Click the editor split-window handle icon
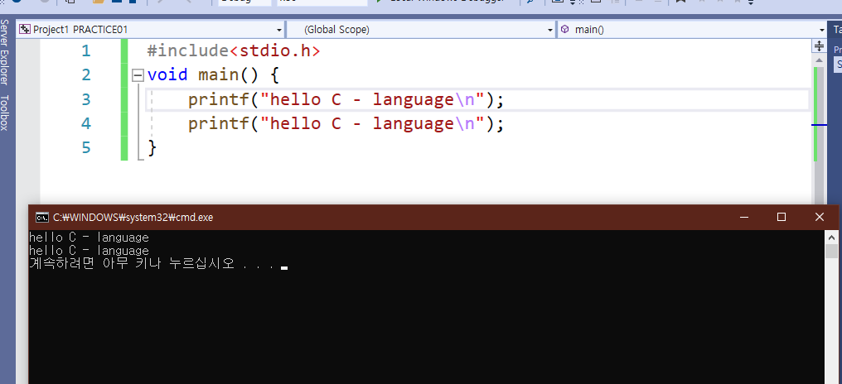The width and height of the screenshot is (842, 384). (x=819, y=46)
